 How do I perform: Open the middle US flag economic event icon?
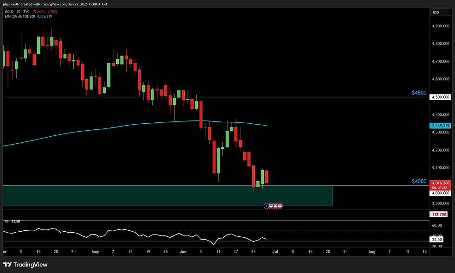[x=275, y=206]
